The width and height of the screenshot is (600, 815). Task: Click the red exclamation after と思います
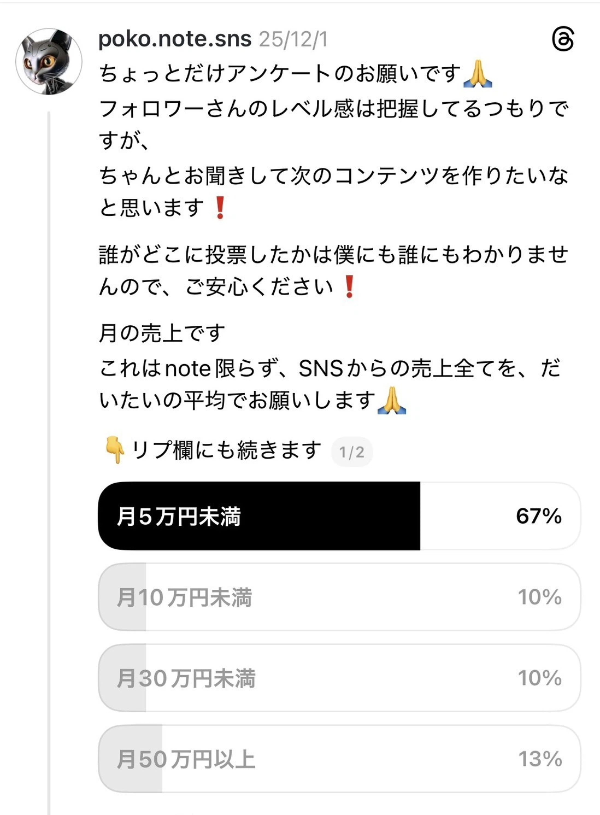tap(220, 208)
